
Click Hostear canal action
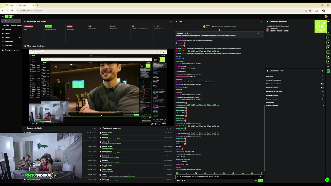click(270, 102)
